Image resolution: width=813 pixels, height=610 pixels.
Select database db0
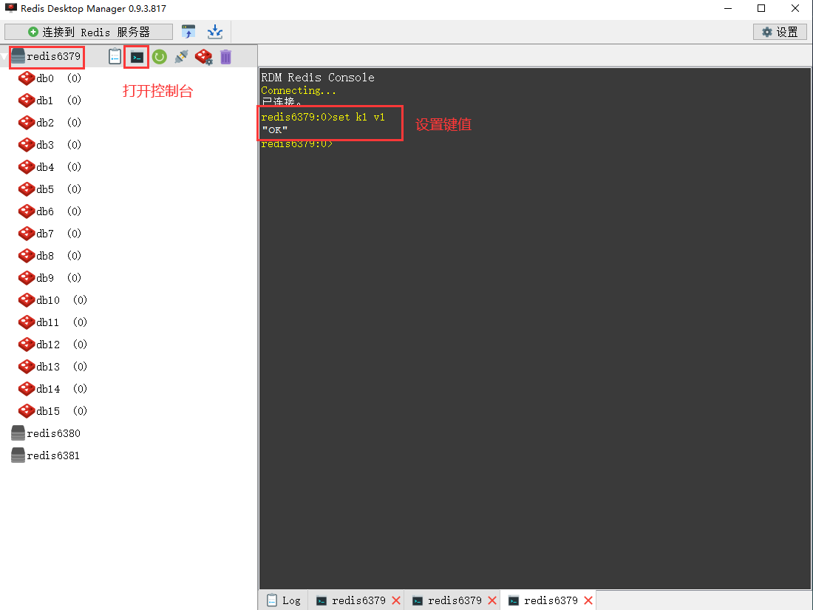click(x=45, y=78)
